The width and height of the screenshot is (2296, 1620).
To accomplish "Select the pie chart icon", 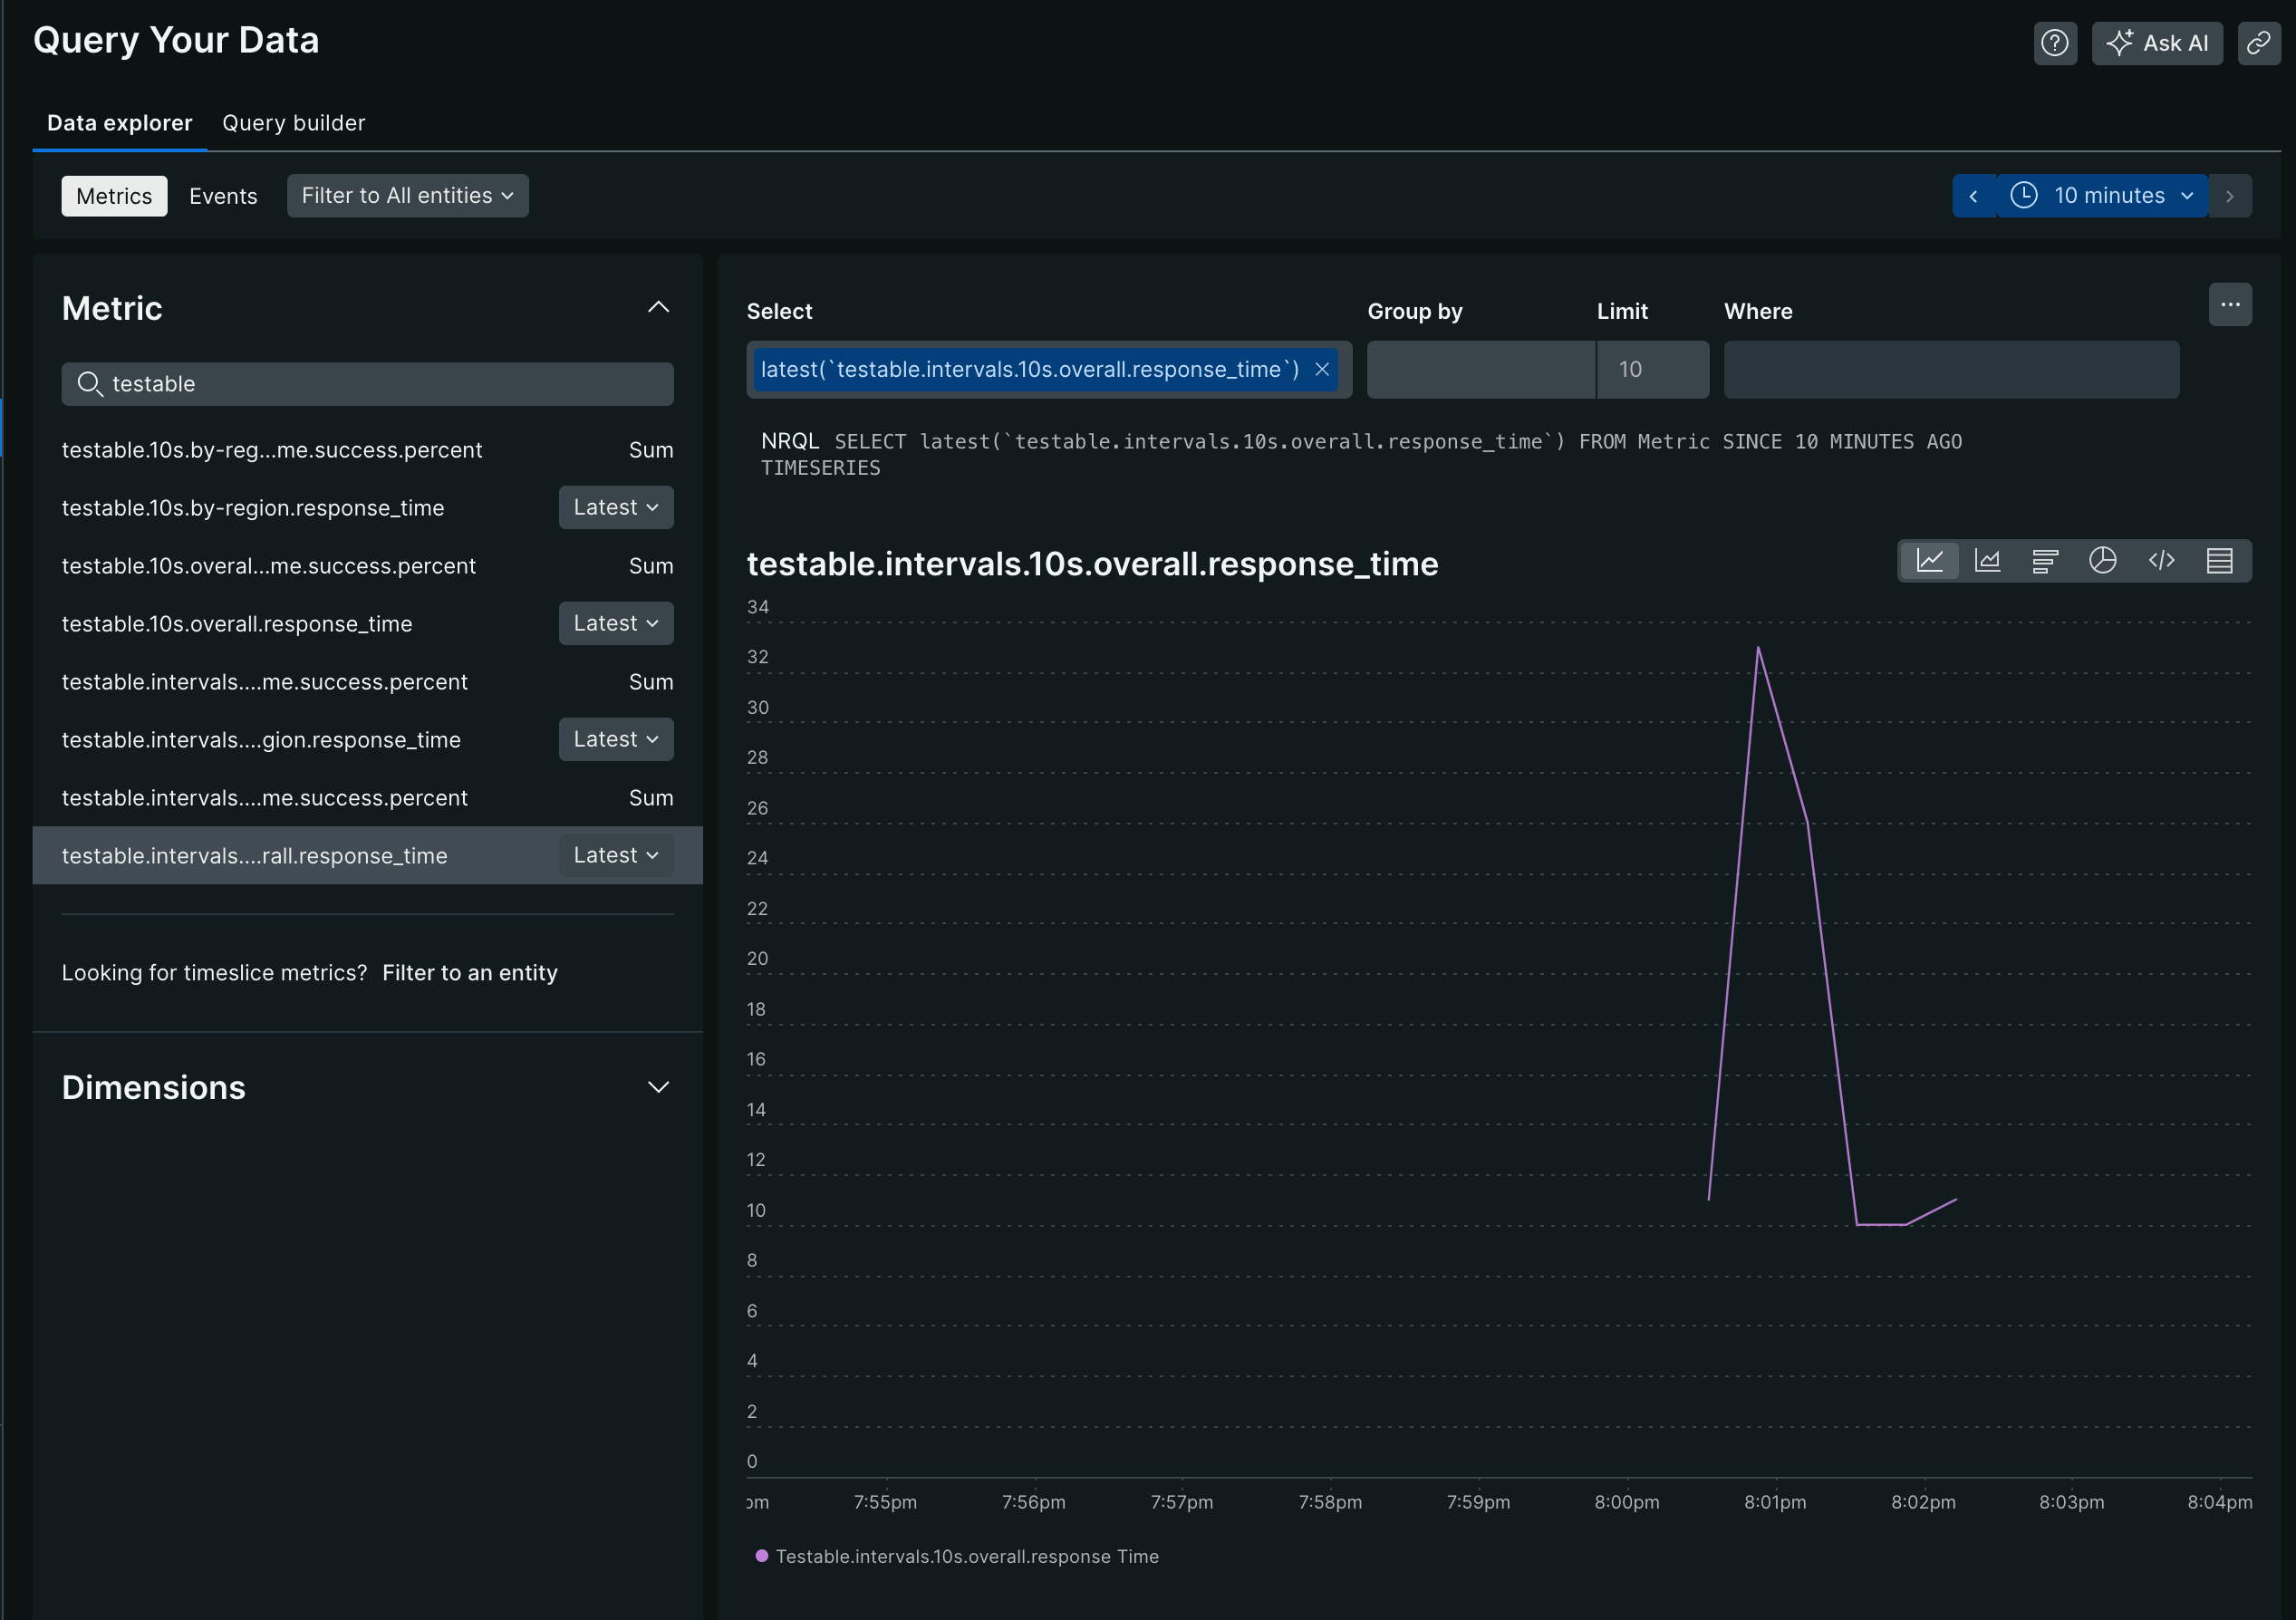I will tap(2102, 561).
